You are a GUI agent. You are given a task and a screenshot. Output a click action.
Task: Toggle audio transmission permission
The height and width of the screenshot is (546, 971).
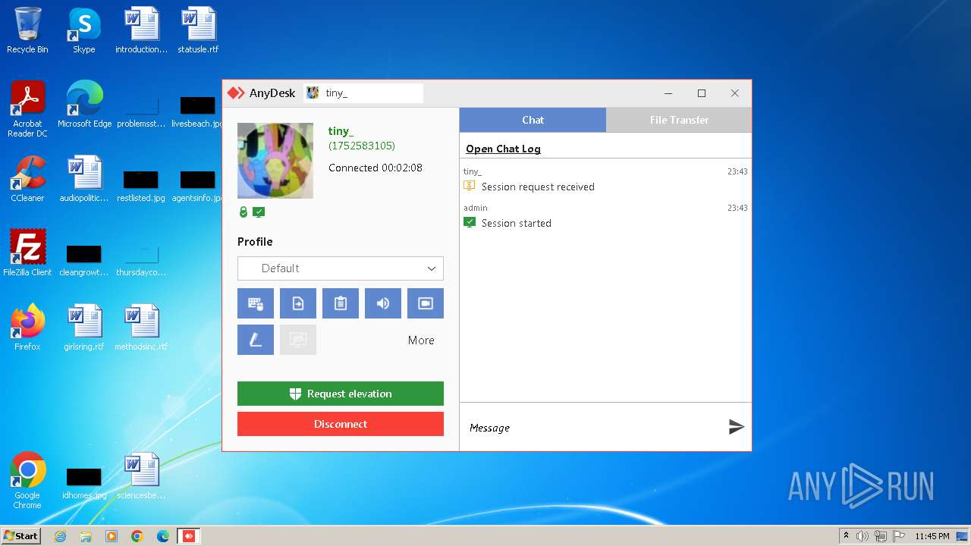click(383, 303)
